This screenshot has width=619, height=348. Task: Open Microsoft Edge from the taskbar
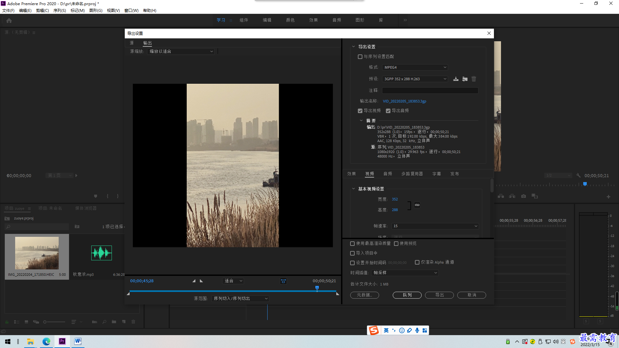pyautogui.click(x=46, y=341)
